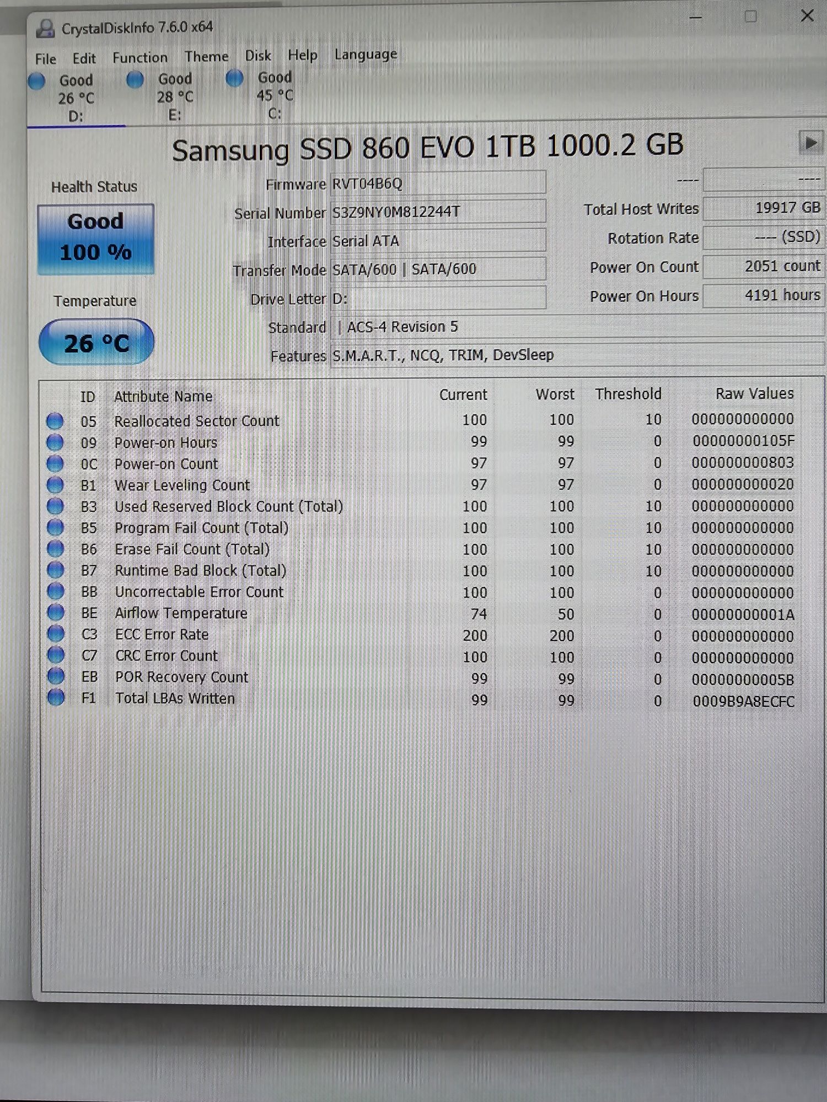Click the status orb for Power-on Count row
Image resolution: width=827 pixels, height=1102 pixels.
point(55,463)
